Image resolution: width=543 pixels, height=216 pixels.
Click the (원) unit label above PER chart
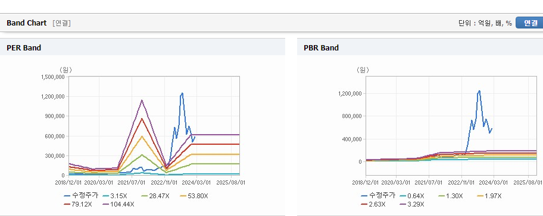(x=66, y=70)
